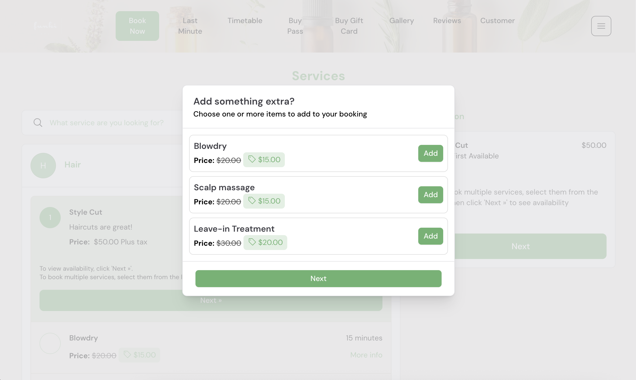
Task: Select the empty Blowdry service circle
Action: click(x=50, y=343)
